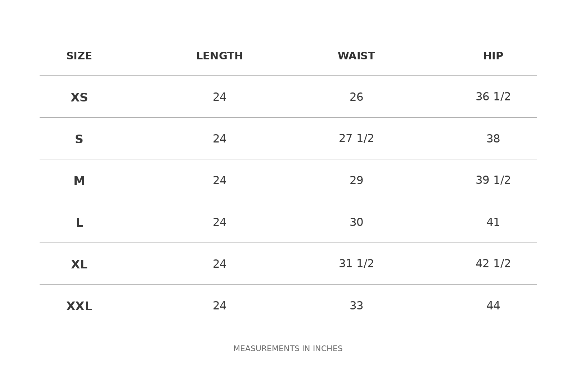The image size is (576, 367).
Task: Click the XL waist value 31 1/2
Action: [x=356, y=264]
